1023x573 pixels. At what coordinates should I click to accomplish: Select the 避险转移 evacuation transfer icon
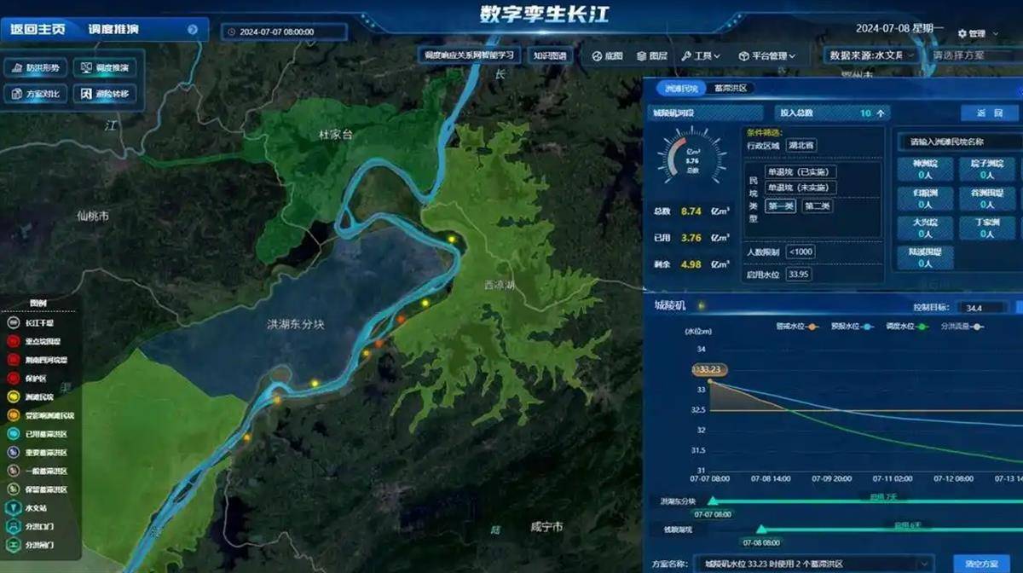point(87,94)
